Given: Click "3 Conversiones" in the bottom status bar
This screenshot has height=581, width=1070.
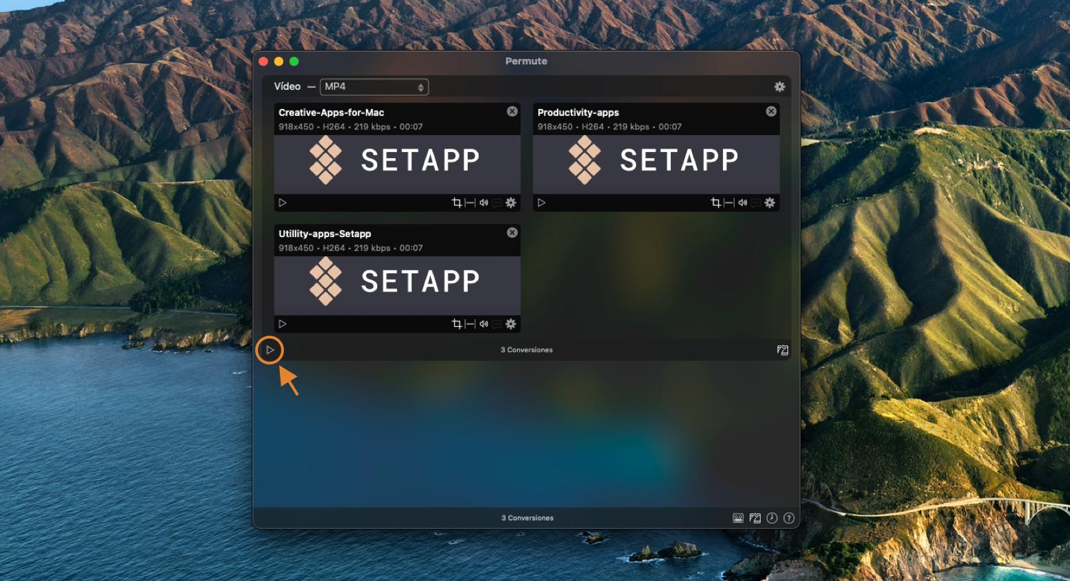Looking at the screenshot, I should coord(527,518).
